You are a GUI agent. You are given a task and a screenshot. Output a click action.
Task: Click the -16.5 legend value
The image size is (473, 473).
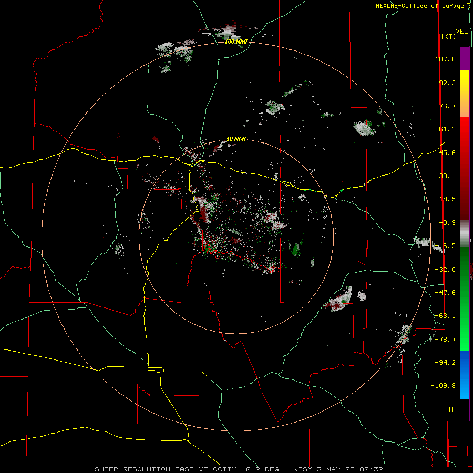(x=445, y=246)
